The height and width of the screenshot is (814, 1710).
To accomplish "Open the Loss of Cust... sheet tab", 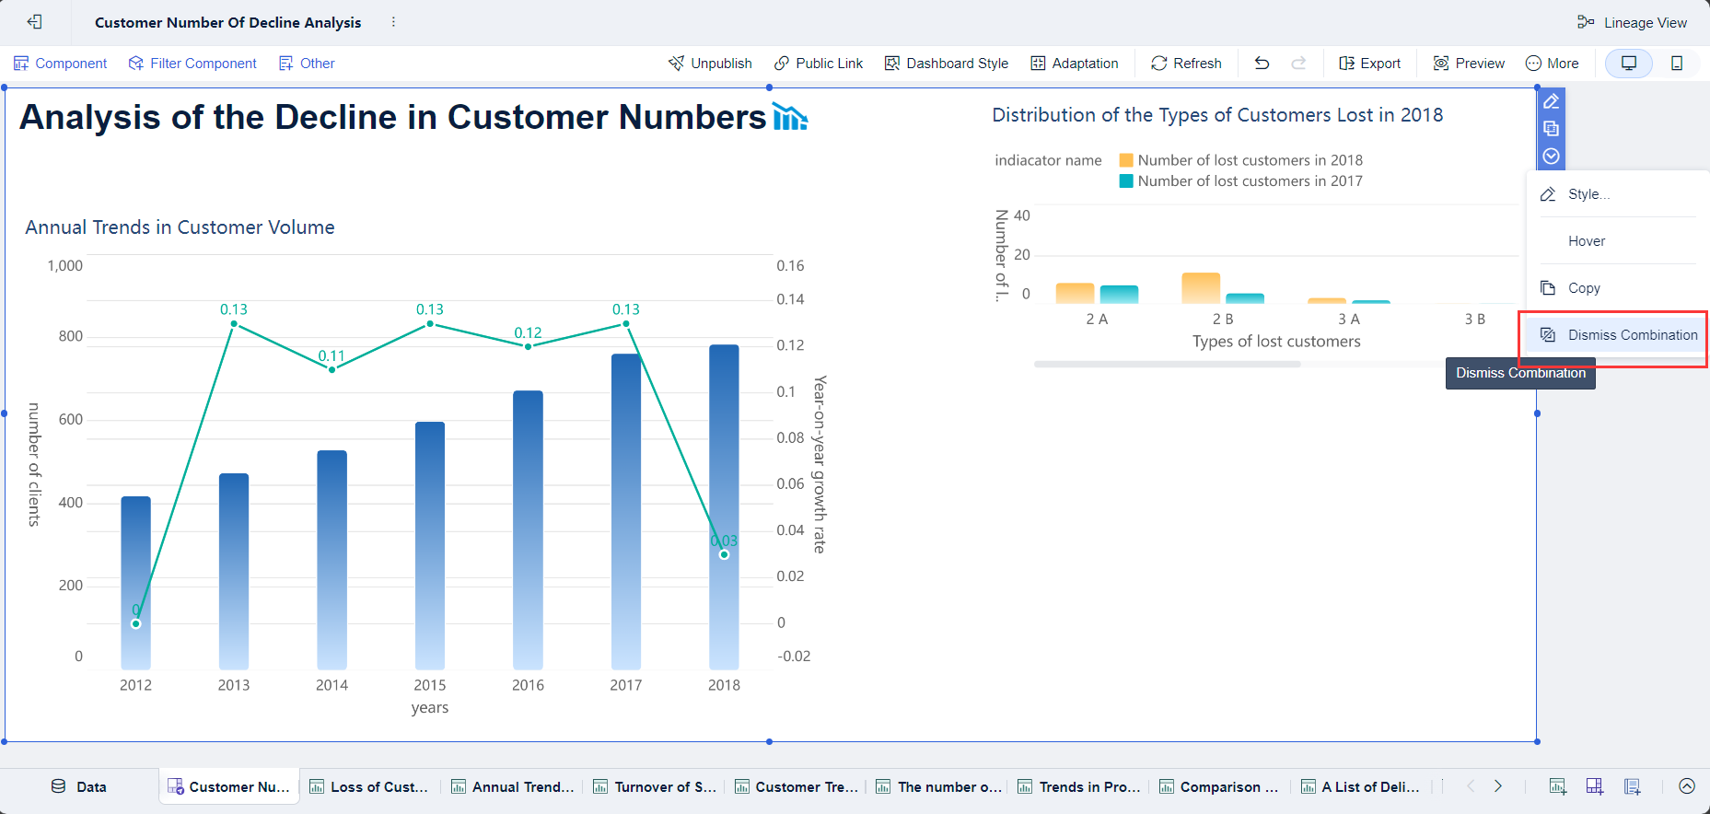I will pos(369,786).
